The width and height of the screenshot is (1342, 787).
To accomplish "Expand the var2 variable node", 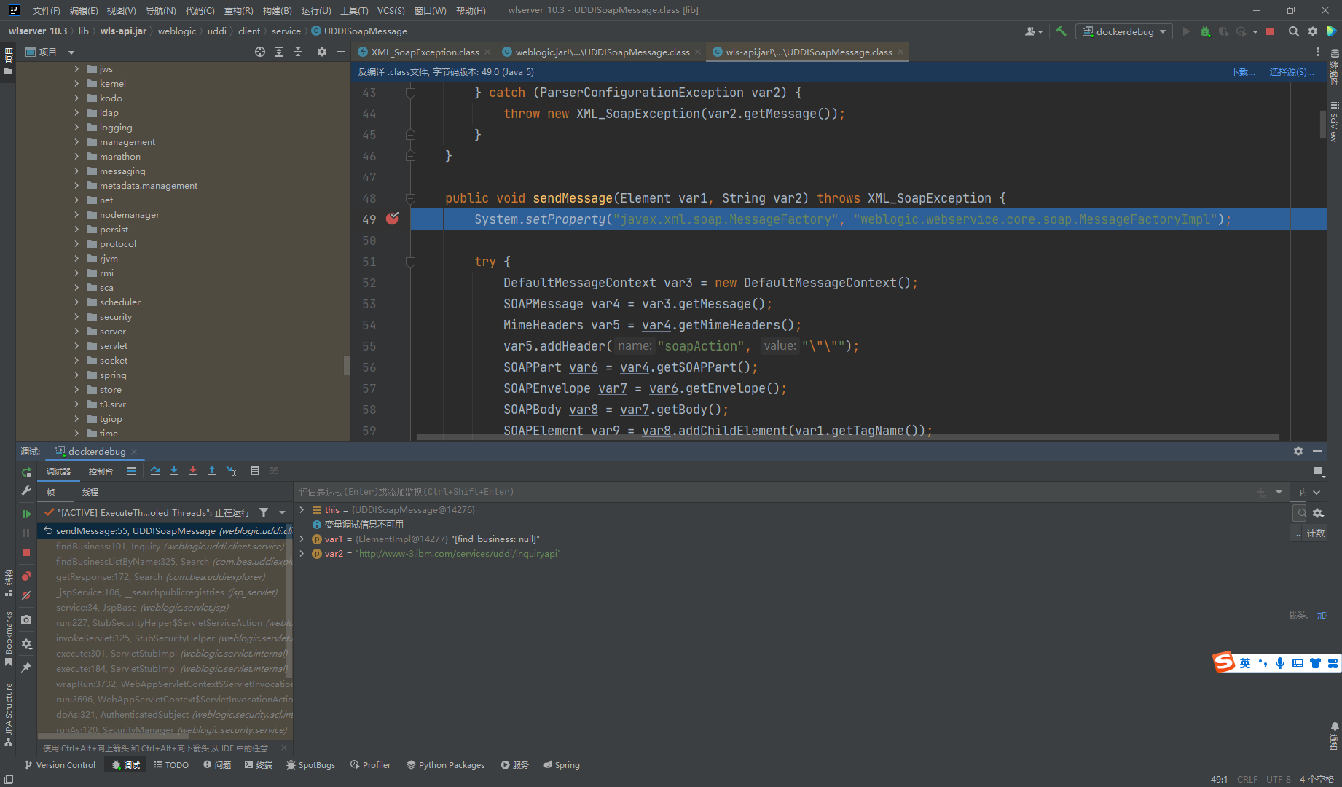I will pyautogui.click(x=302, y=553).
